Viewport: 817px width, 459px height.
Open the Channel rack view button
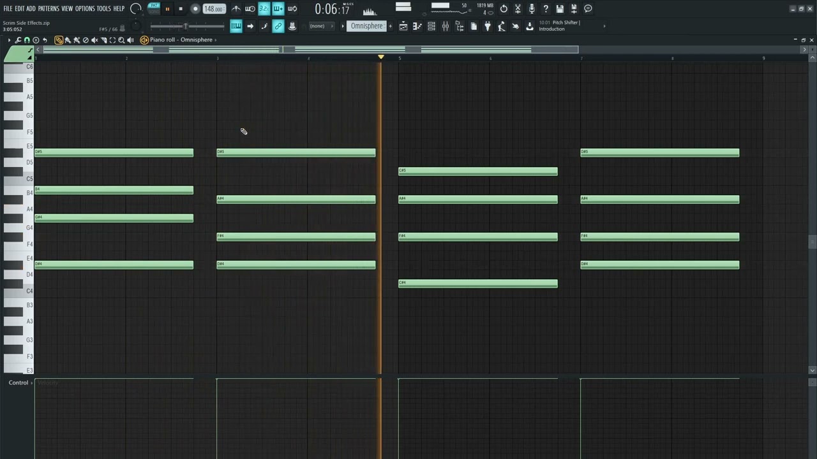point(431,26)
